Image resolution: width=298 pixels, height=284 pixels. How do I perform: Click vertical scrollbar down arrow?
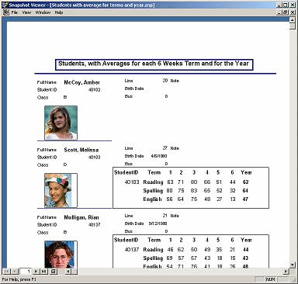tap(292, 265)
